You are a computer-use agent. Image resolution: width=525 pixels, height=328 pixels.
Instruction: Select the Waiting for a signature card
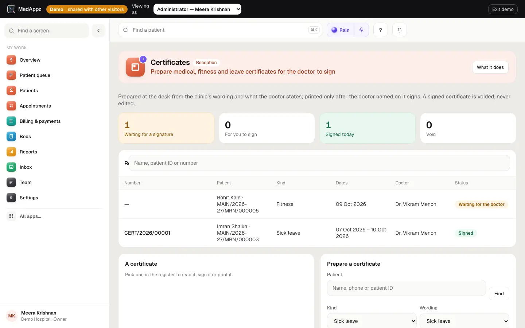(166, 128)
